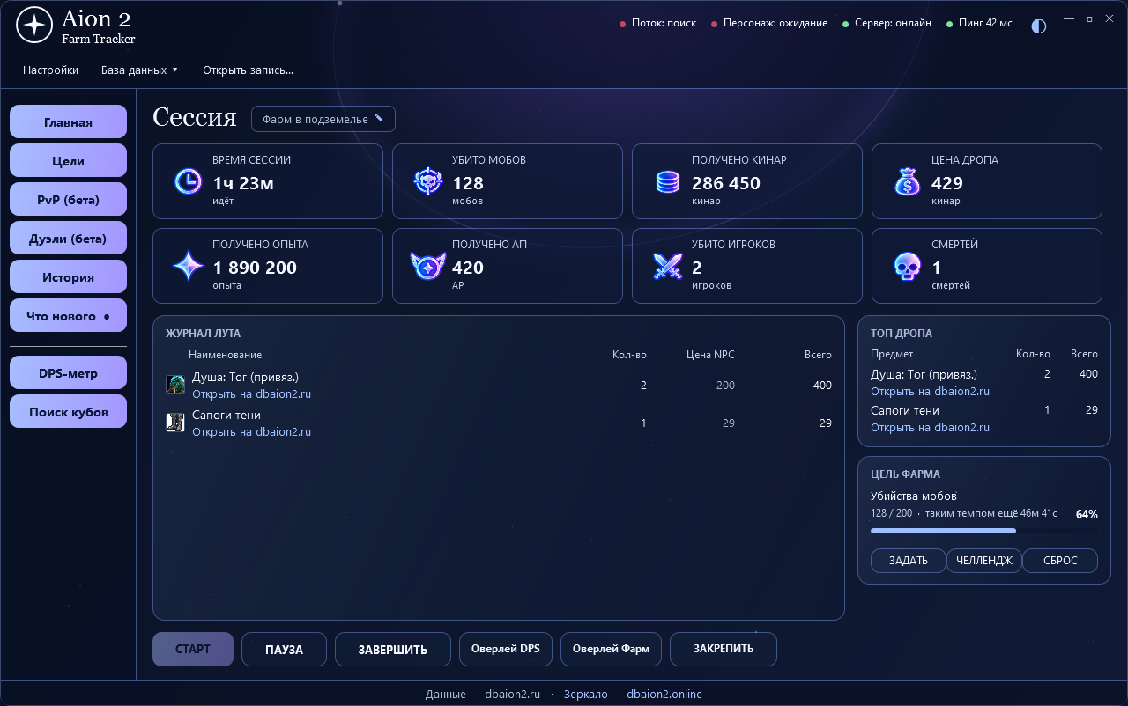Pause the session with ПАУЗА
Image resolution: width=1128 pixels, height=706 pixels.
click(284, 650)
